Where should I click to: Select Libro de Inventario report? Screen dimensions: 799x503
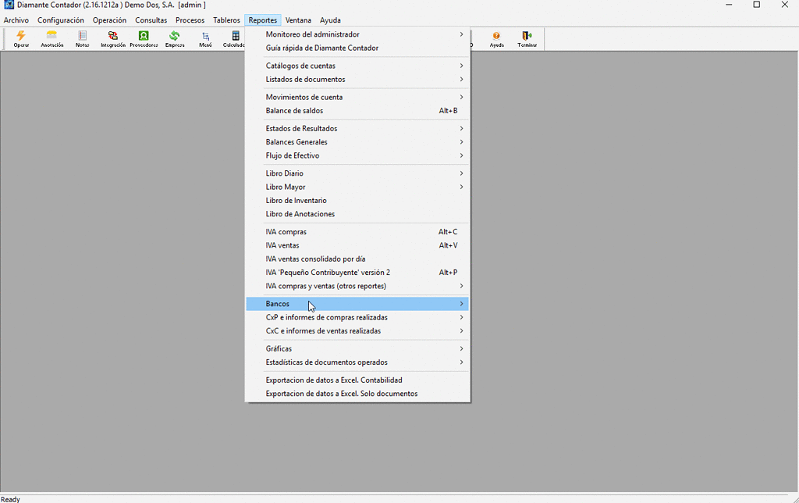pyautogui.click(x=357, y=201)
